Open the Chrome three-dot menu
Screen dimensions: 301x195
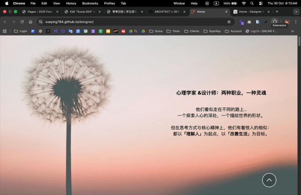tap(296, 22)
